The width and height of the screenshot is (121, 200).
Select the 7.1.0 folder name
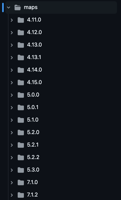(x=32, y=182)
